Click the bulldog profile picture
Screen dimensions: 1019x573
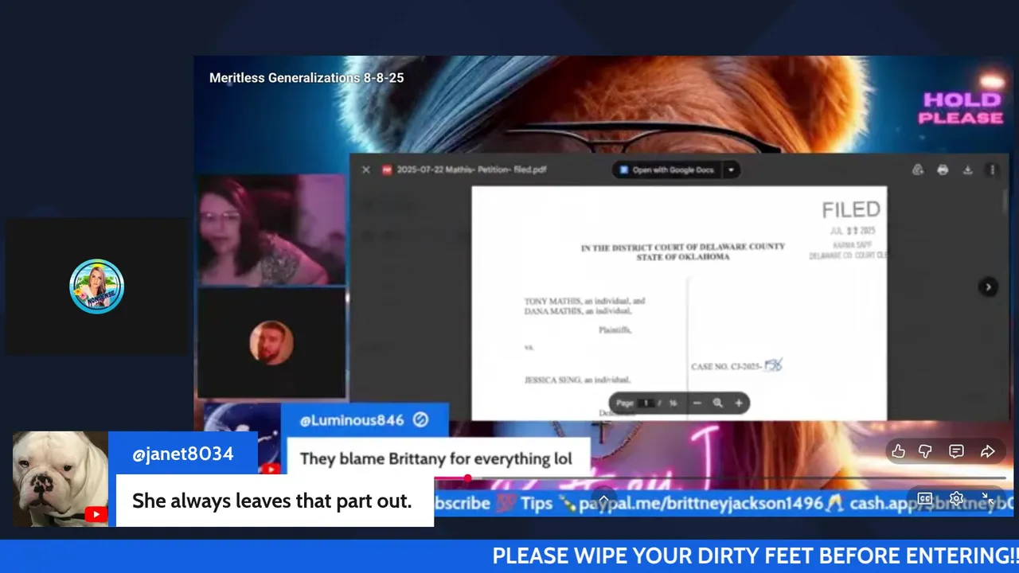(61, 479)
